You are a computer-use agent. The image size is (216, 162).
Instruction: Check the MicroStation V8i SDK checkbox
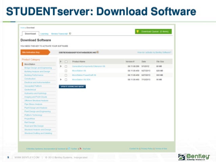(x=66, y=79)
